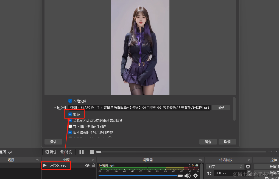Click the video preview of the girl

point(140,47)
